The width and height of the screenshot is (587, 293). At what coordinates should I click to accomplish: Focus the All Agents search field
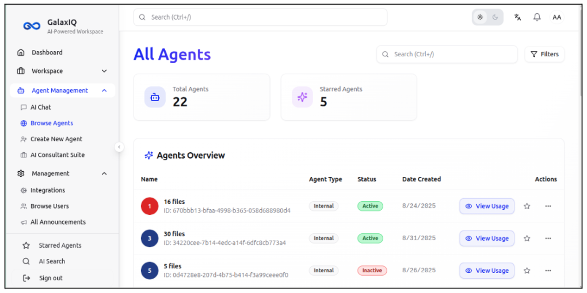click(447, 54)
